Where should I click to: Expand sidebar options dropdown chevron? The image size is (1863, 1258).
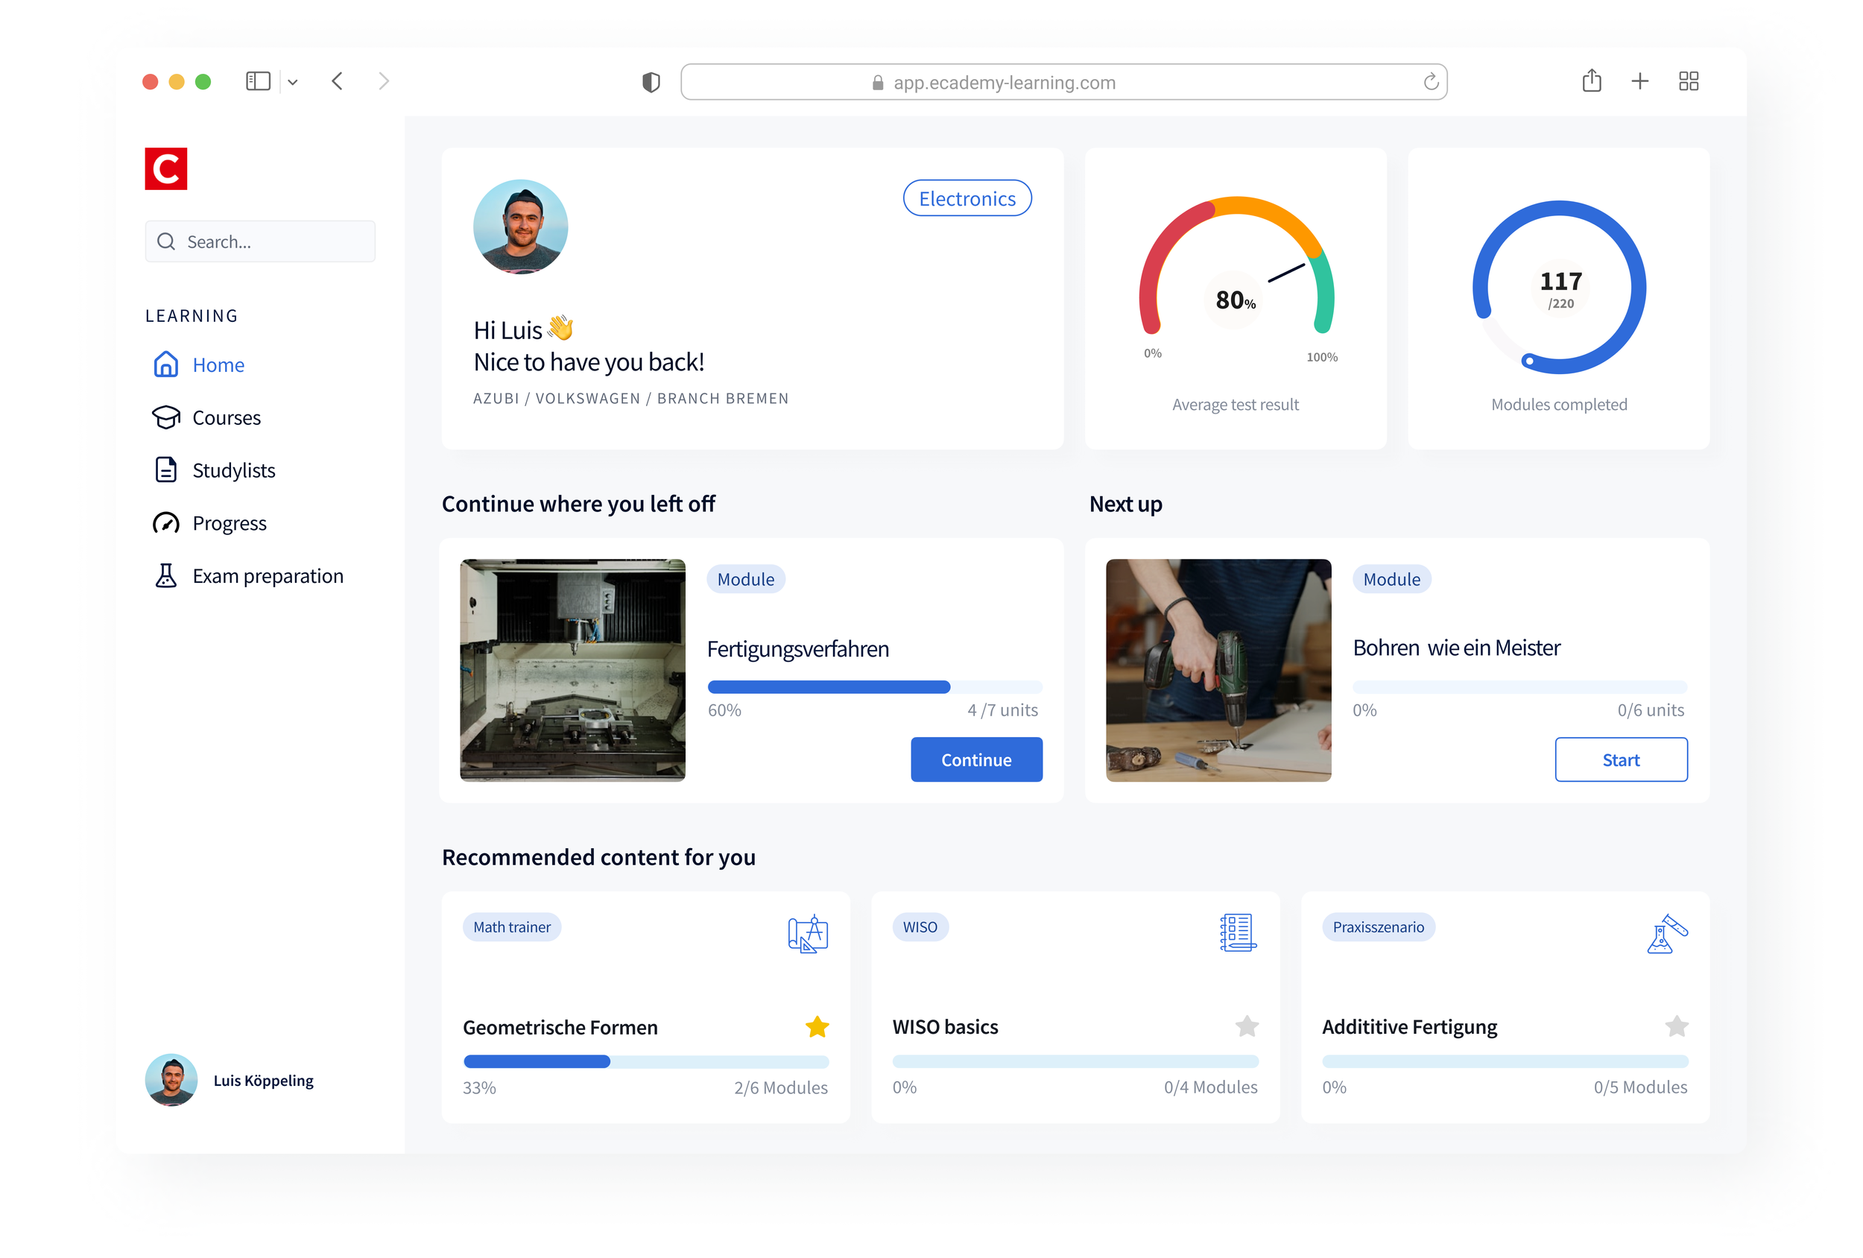click(x=293, y=82)
